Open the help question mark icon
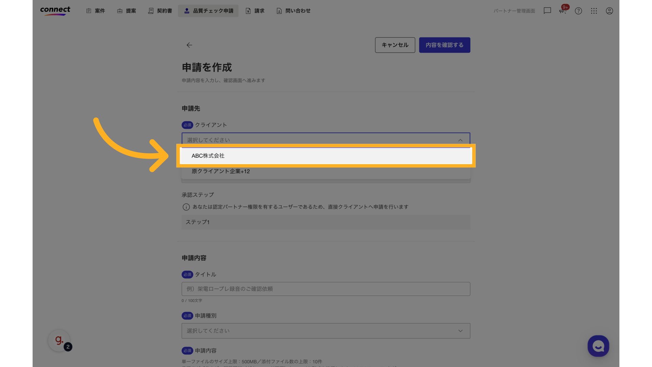The image size is (652, 367). (578, 11)
